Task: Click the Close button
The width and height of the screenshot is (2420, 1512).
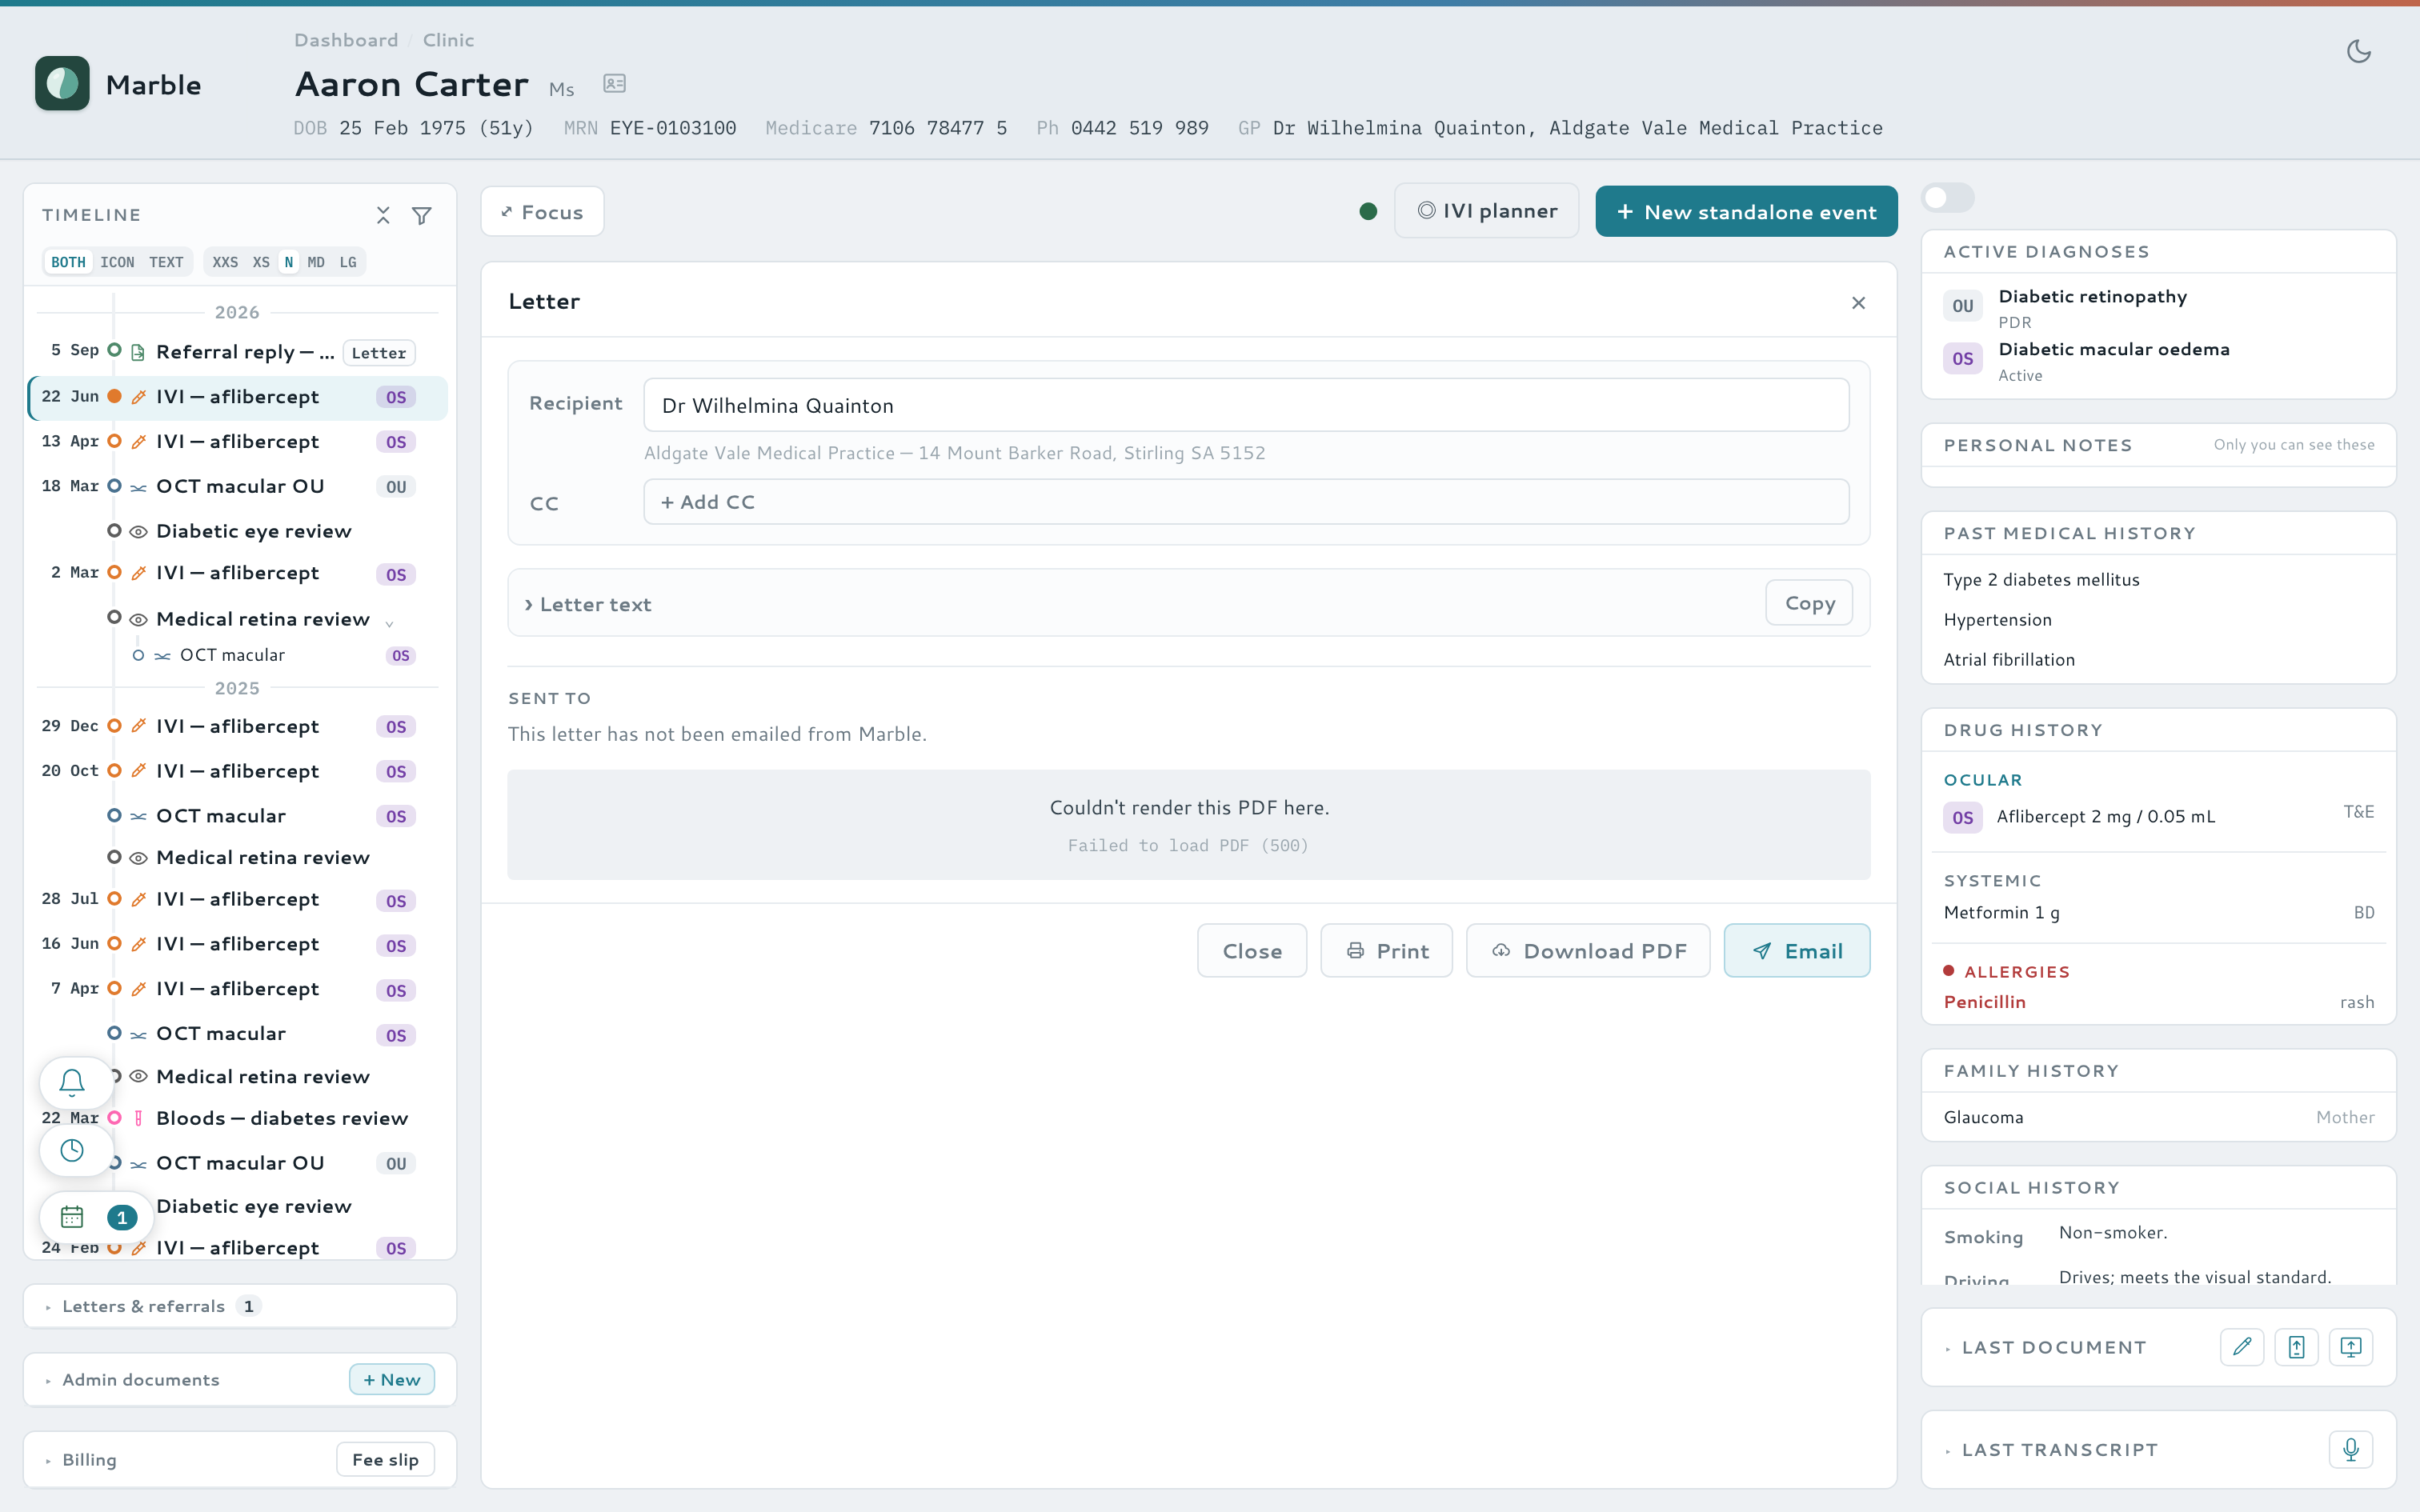Action: [1252, 950]
